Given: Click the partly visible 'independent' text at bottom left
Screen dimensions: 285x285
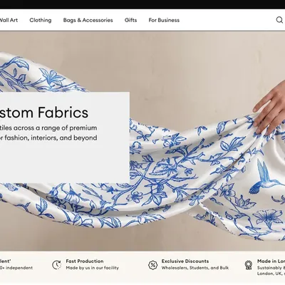Looking at the screenshot, I should click(16, 268).
